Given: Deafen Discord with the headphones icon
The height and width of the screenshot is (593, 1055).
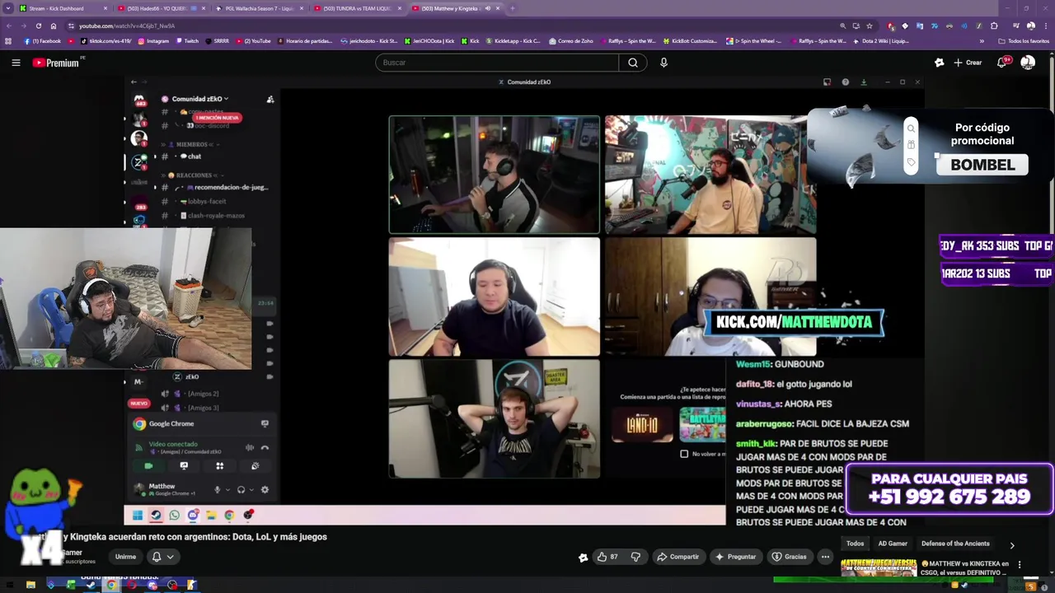Looking at the screenshot, I should coord(241,490).
